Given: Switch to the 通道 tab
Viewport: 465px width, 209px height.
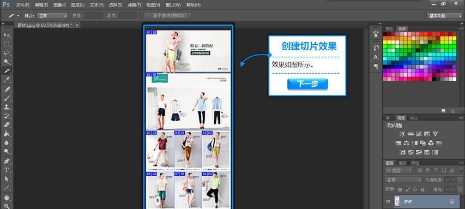Looking at the screenshot, I should (x=402, y=163).
